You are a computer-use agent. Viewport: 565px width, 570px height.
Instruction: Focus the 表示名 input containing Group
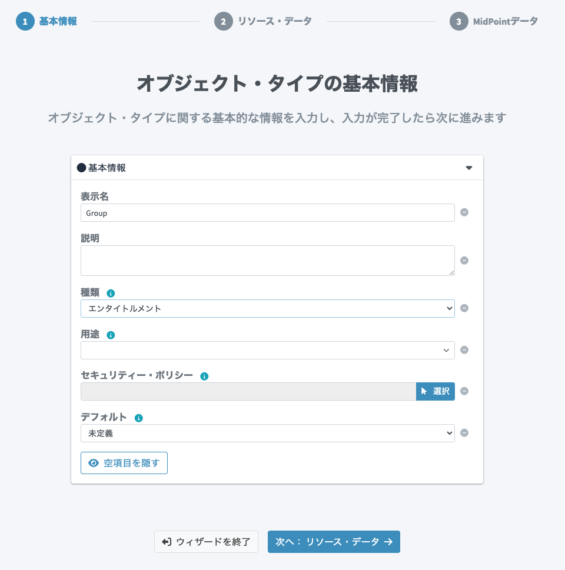click(267, 213)
